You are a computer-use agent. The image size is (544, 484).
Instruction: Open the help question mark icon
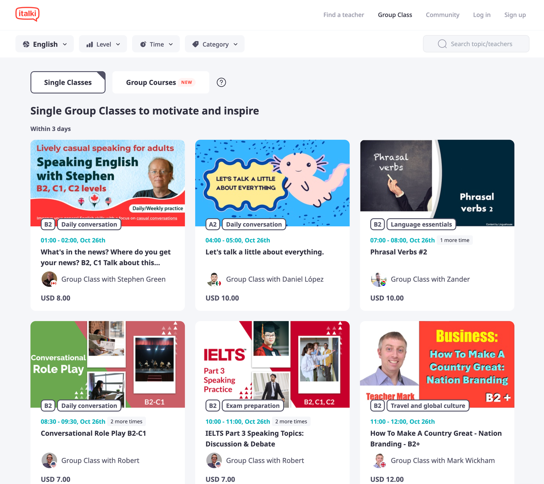coord(221,82)
